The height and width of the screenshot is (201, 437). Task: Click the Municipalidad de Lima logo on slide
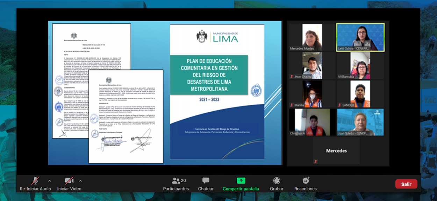coord(217,36)
